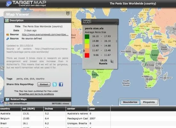
Task: Switch to Pinpoints view
Action: 149,102
